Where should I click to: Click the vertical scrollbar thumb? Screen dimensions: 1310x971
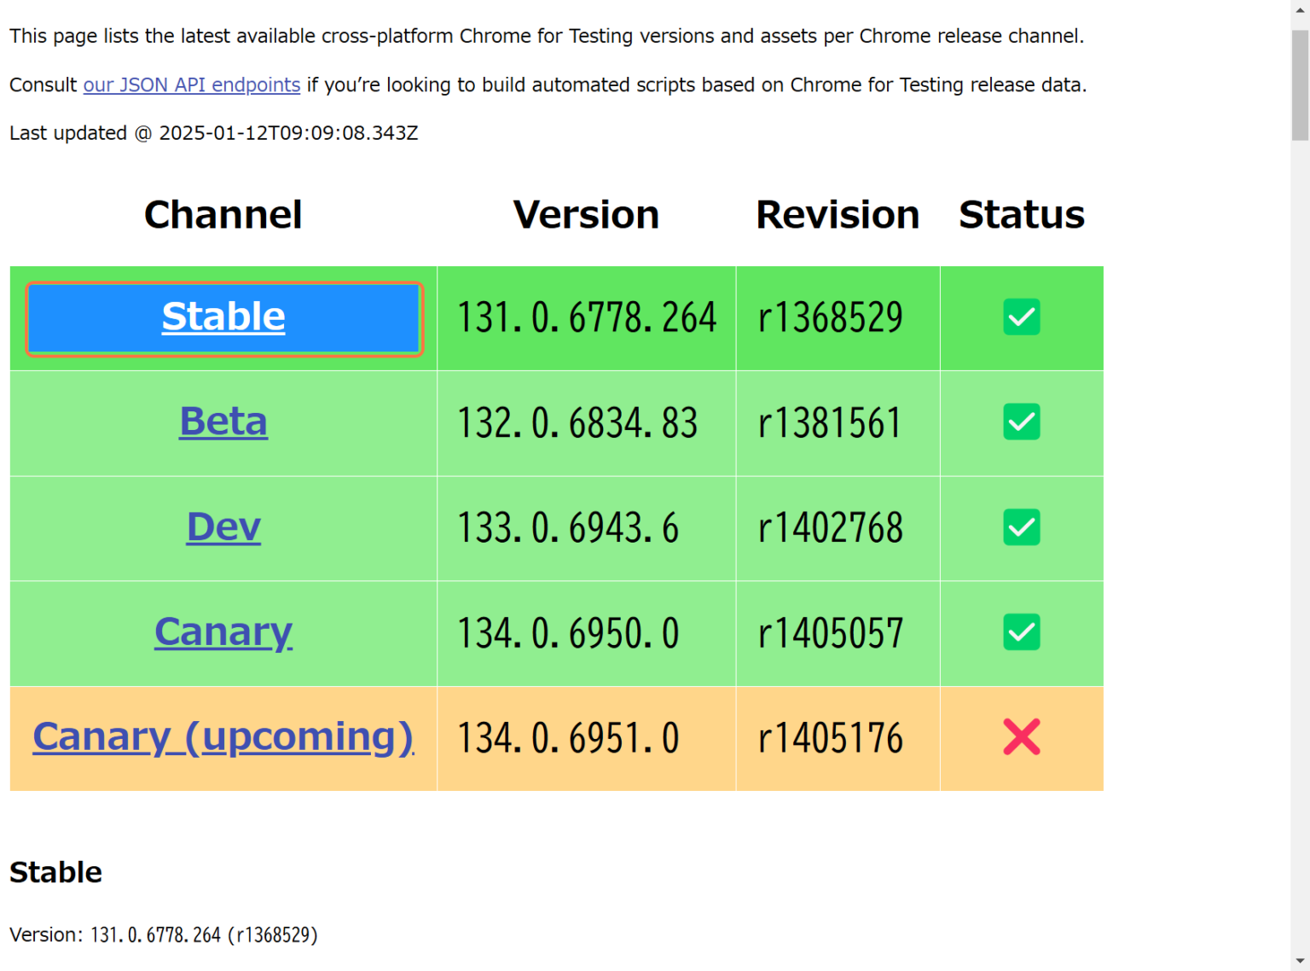tap(1300, 85)
